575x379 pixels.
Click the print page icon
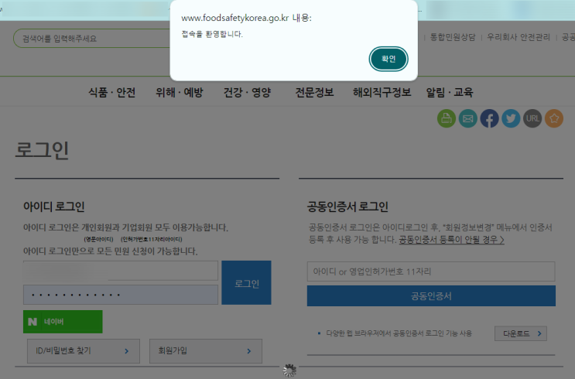pos(447,118)
